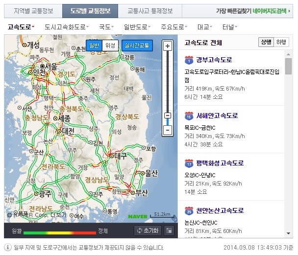Click the route 15 shield for 서해안고속도로
Image resolution: width=298 pixels, height=255 pixels.
click(x=189, y=116)
